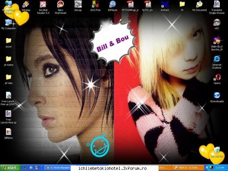
Task: Select the bill&bou image file
Action: coord(8,134)
